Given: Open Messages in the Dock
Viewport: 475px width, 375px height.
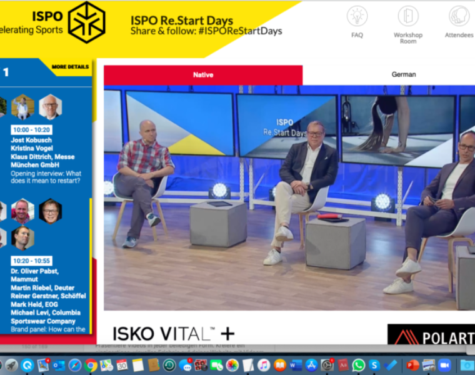Looking at the screenshot, I should pyautogui.click(x=185, y=365).
